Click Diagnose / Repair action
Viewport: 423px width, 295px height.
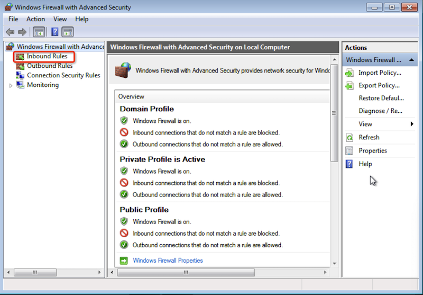tap(380, 111)
